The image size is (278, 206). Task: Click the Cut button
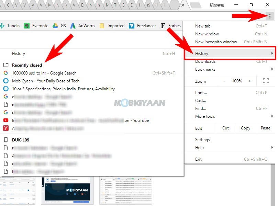(x=226, y=128)
